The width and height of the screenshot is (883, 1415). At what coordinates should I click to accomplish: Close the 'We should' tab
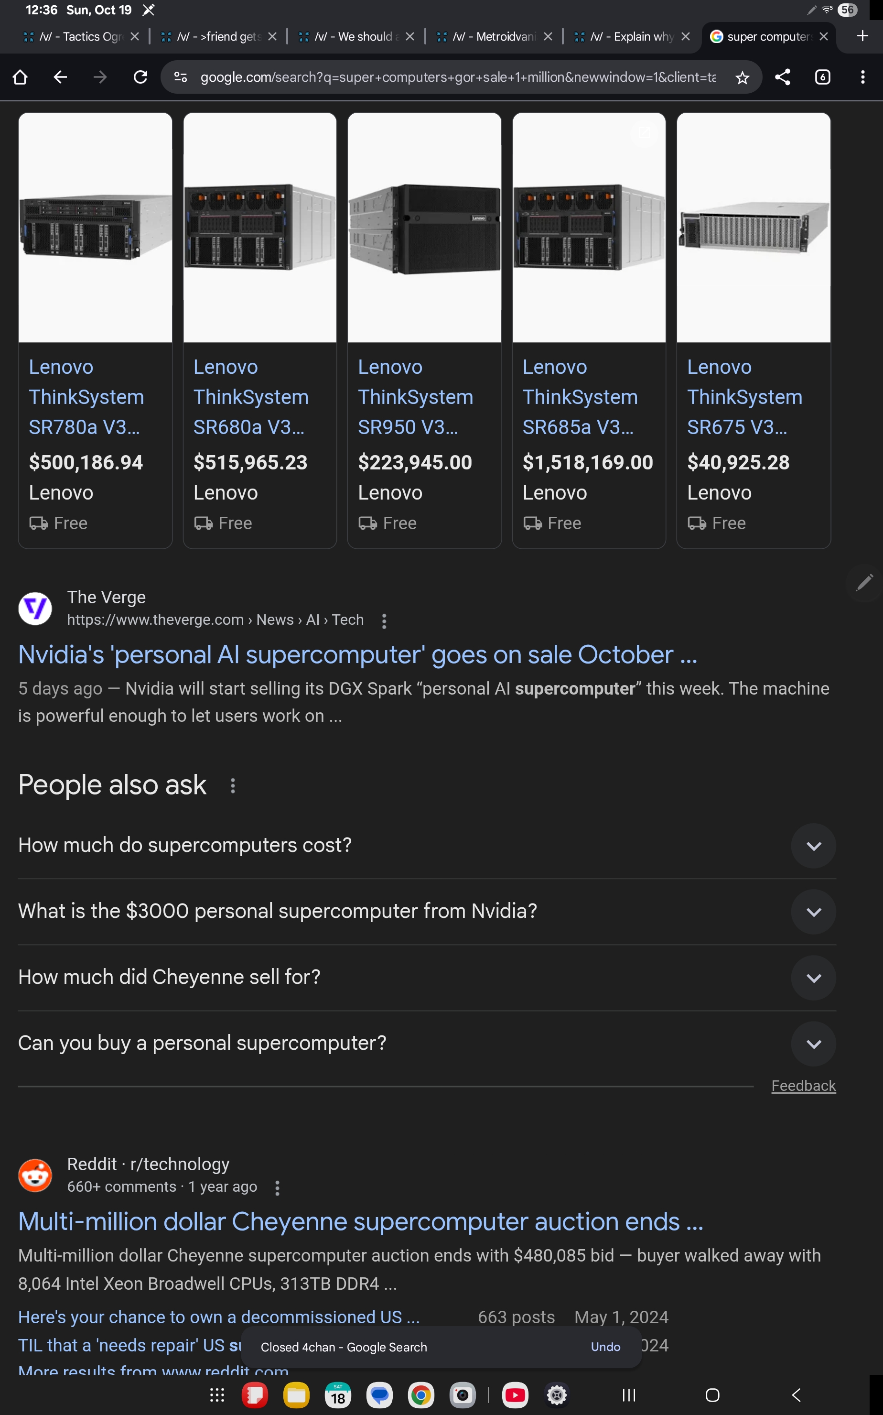pyautogui.click(x=410, y=36)
